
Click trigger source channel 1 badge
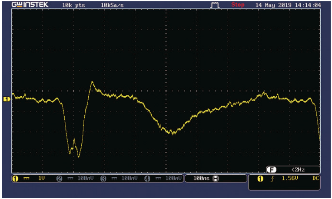click(x=260, y=179)
